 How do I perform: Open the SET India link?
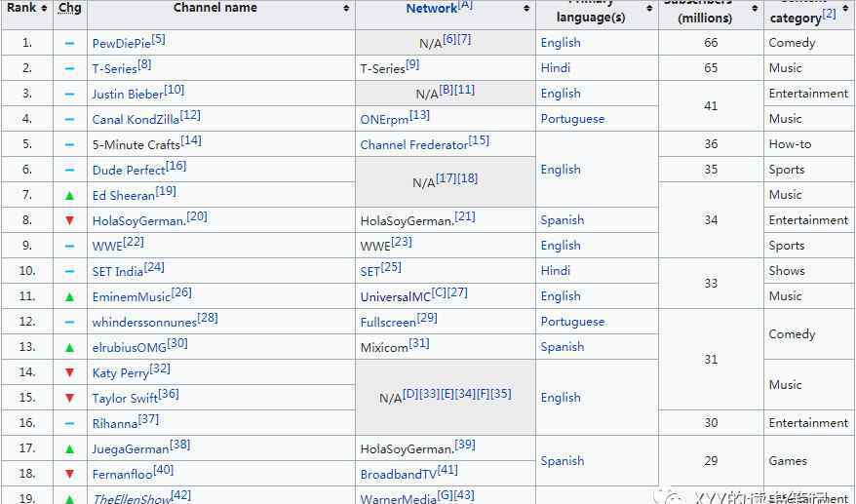[x=117, y=271]
